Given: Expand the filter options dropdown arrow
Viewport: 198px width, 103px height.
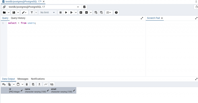Looking at the screenshot, I should pyautogui.click(x=36, y=12).
